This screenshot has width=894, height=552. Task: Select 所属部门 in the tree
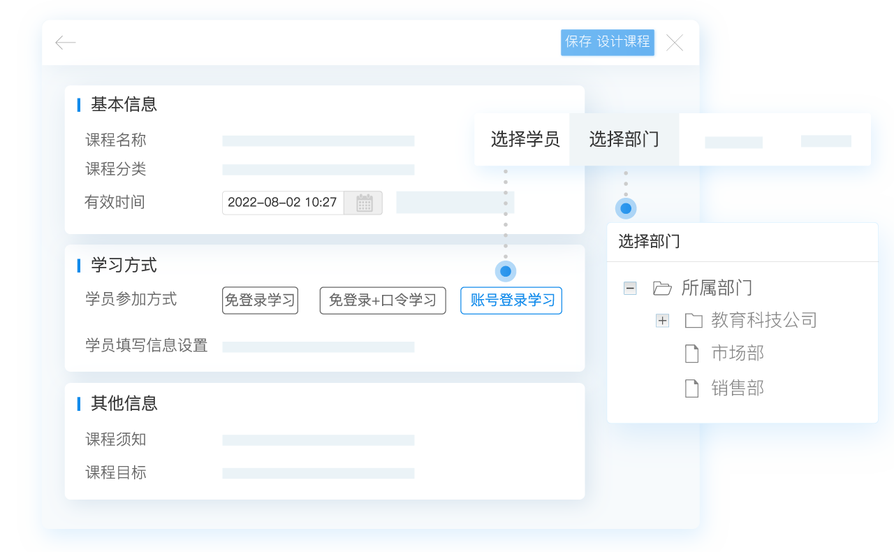point(717,288)
